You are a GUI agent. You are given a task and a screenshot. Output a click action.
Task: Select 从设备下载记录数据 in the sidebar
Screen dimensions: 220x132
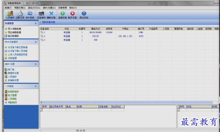17,47
